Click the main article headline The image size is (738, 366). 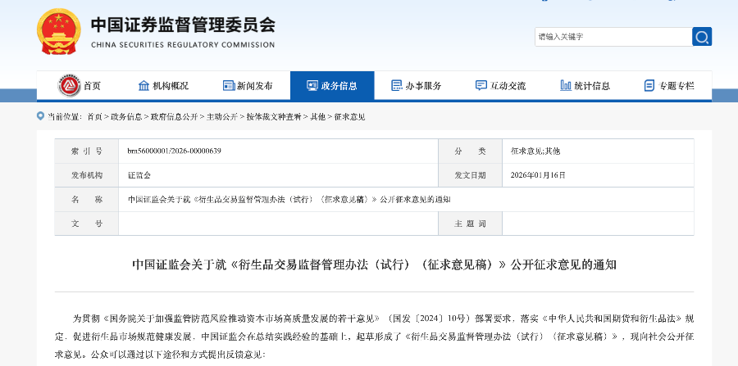click(x=374, y=265)
